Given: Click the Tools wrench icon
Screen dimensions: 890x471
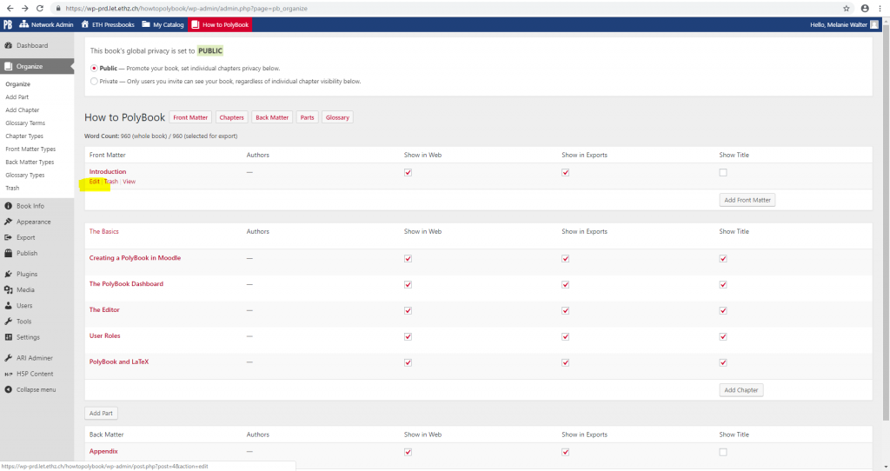Looking at the screenshot, I should (x=9, y=322).
